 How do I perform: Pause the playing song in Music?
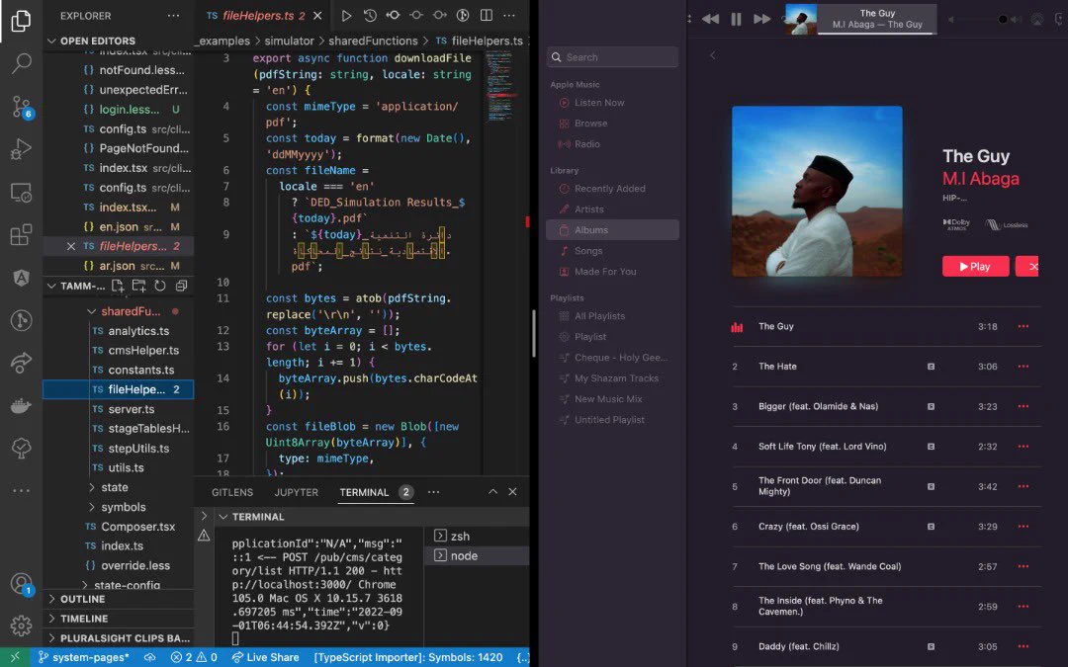(736, 19)
